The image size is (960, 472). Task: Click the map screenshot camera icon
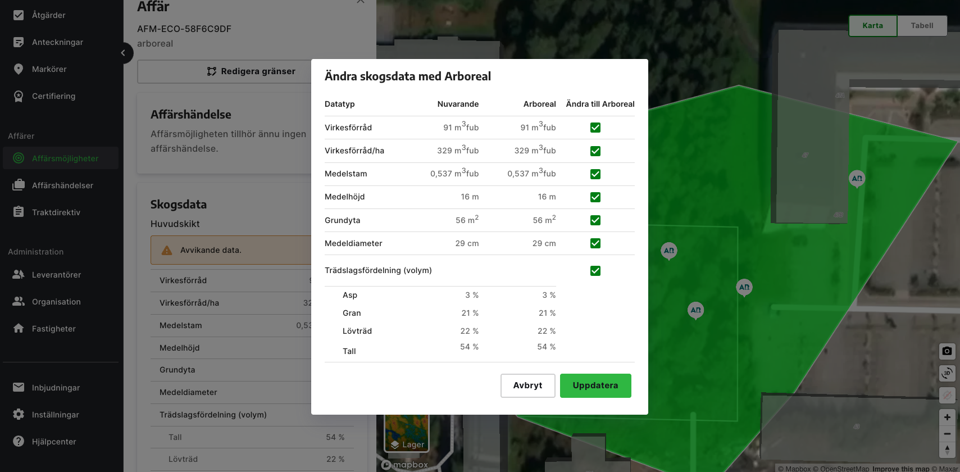[947, 351]
